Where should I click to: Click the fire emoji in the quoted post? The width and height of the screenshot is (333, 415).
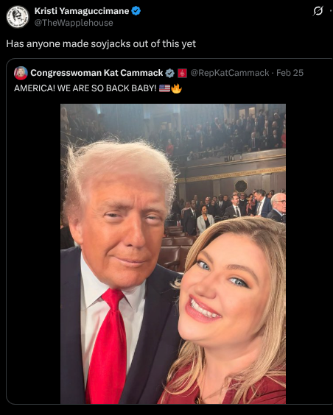(x=176, y=88)
